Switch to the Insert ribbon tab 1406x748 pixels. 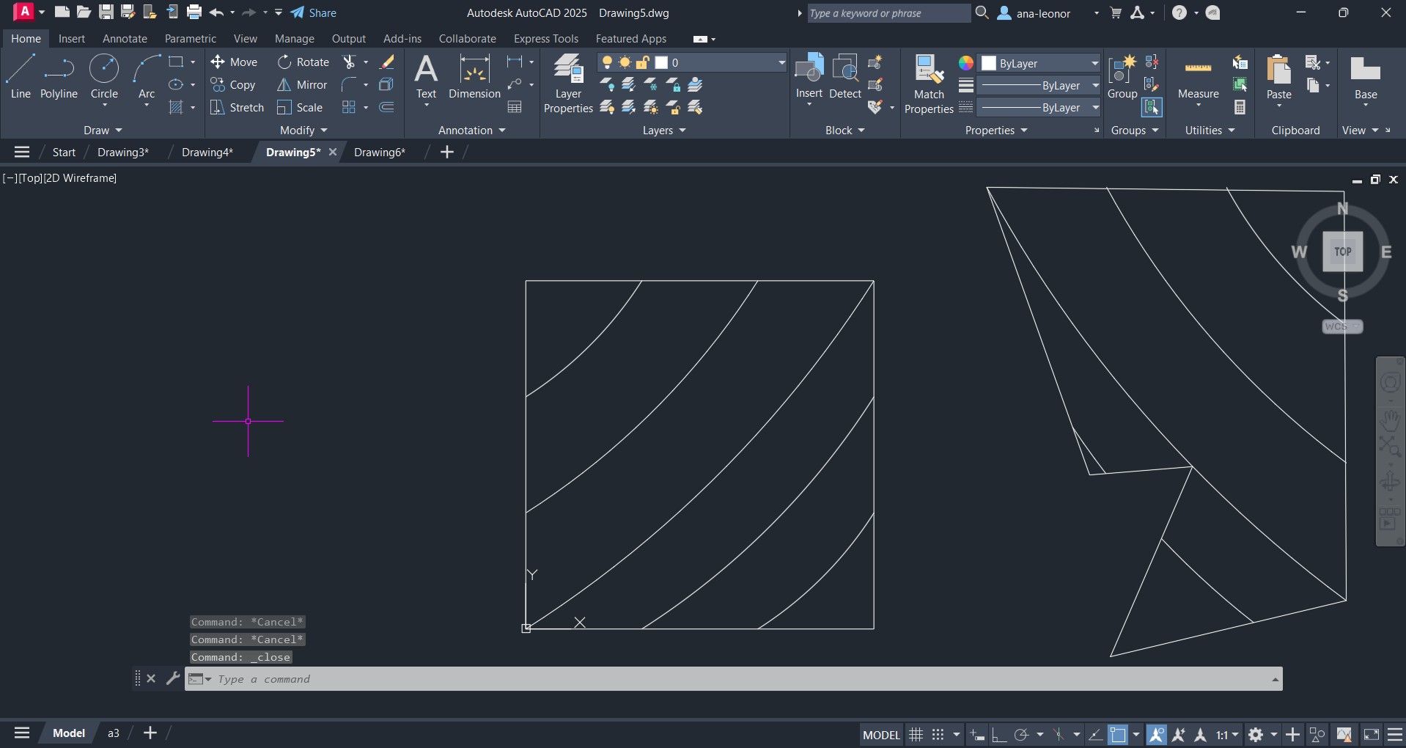pos(72,39)
